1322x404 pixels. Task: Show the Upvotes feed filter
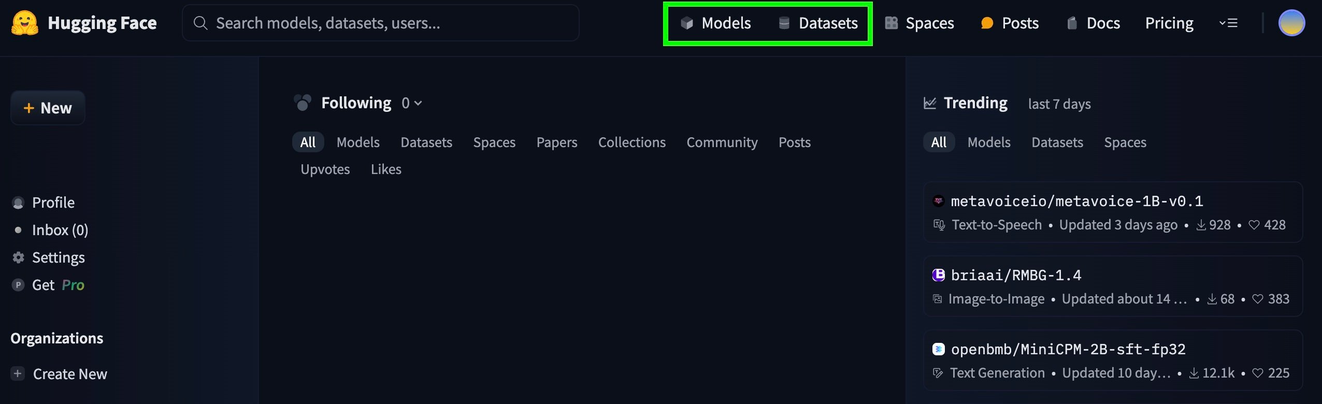tap(325, 169)
